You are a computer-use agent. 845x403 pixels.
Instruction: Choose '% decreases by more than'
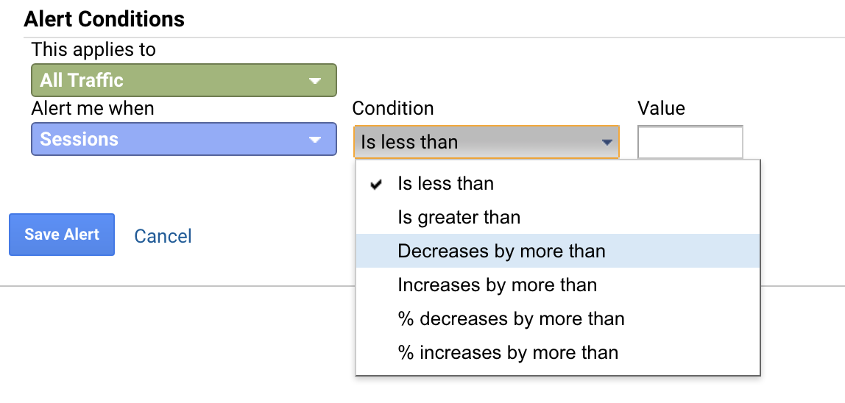511,319
